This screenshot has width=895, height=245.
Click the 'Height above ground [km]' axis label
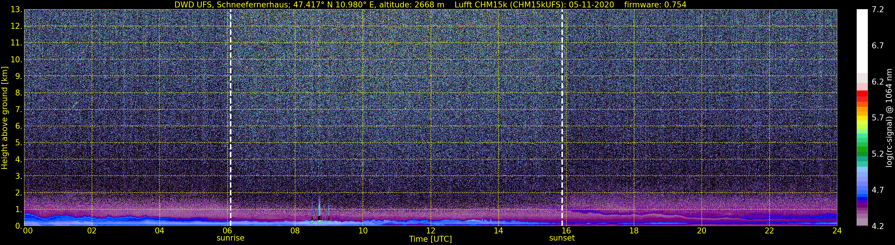tap(4, 118)
